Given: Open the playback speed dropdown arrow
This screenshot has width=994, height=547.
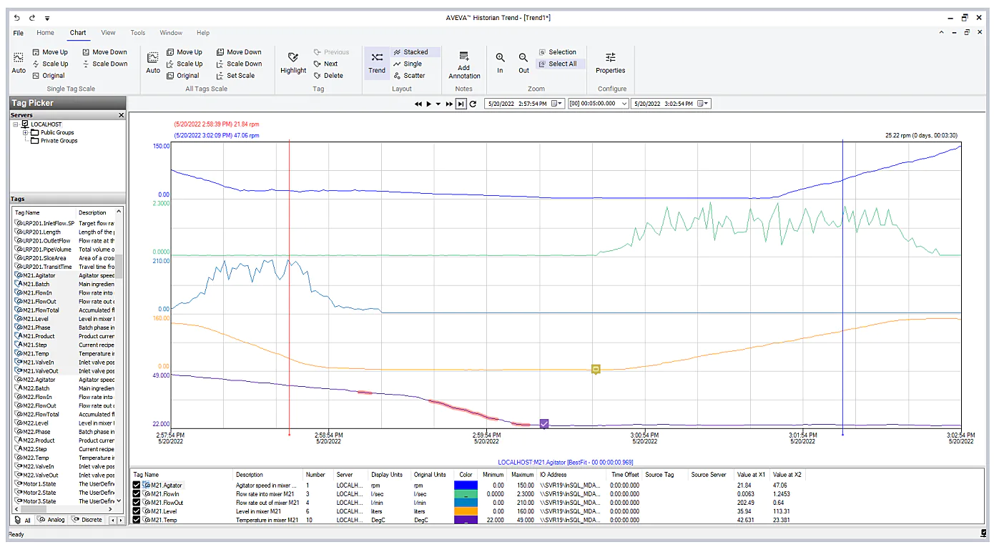Looking at the screenshot, I should (x=438, y=104).
